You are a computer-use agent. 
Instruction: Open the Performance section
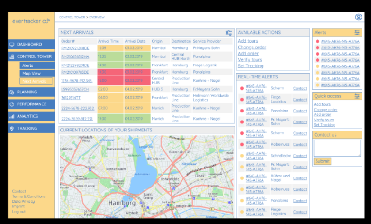(x=31, y=104)
